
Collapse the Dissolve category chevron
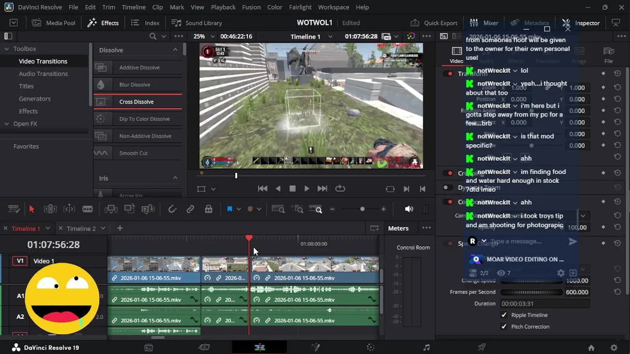175,50
